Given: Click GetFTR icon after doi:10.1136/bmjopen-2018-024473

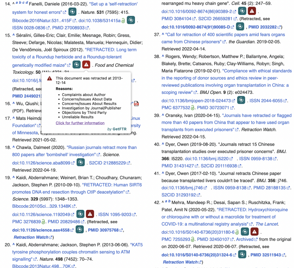Looking at the screenshot, I should point(241,100).
